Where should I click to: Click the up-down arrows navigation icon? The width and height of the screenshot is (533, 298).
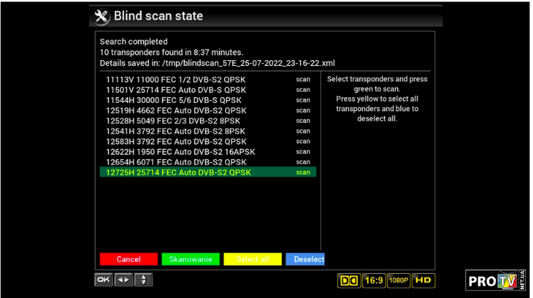143,280
